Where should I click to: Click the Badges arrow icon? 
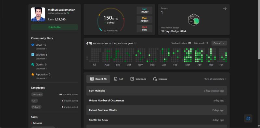pyautogui.click(x=225, y=9)
